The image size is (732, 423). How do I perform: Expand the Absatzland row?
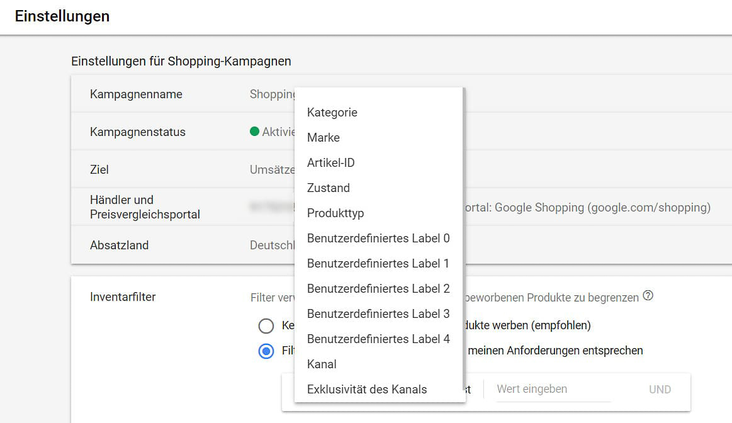120,245
